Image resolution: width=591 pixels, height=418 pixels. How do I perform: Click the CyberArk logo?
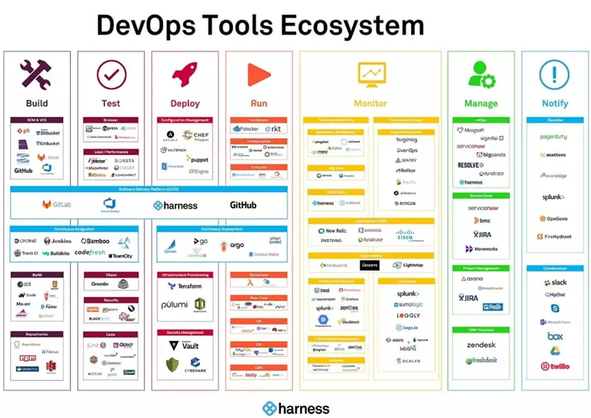coord(195,365)
